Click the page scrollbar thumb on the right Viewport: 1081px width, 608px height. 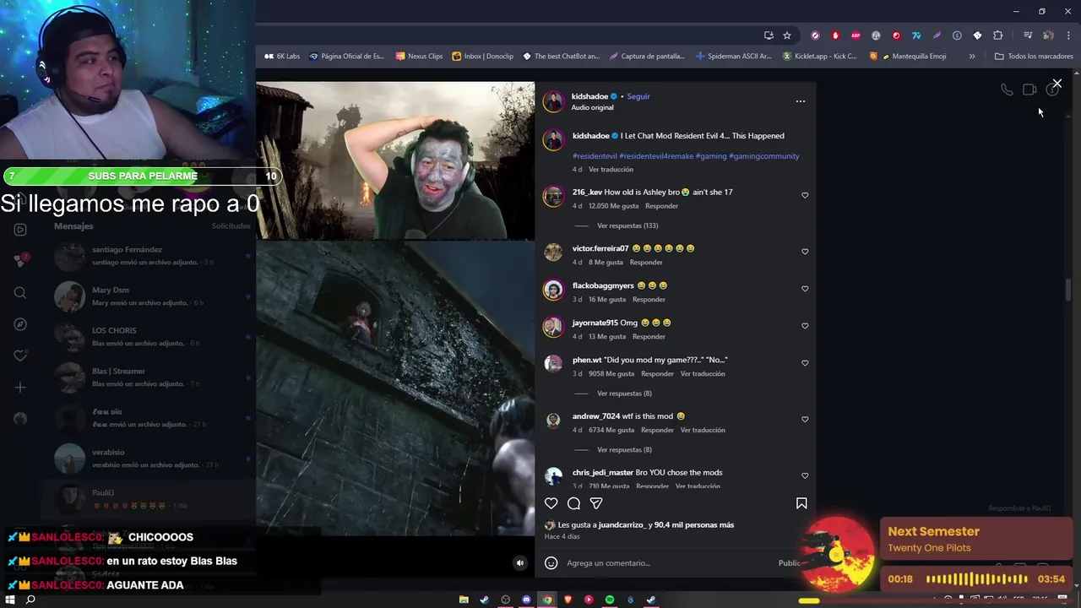[1068, 290]
